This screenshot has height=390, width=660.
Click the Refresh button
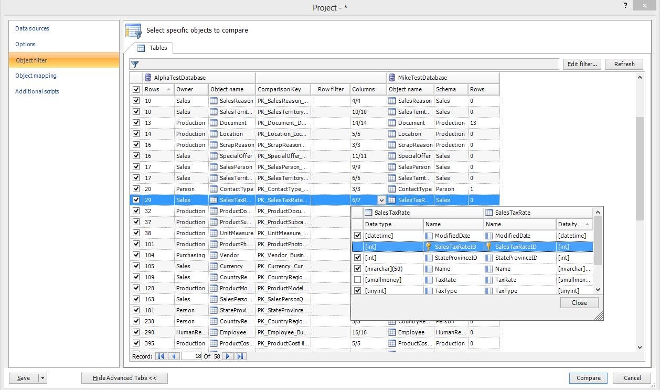(624, 64)
